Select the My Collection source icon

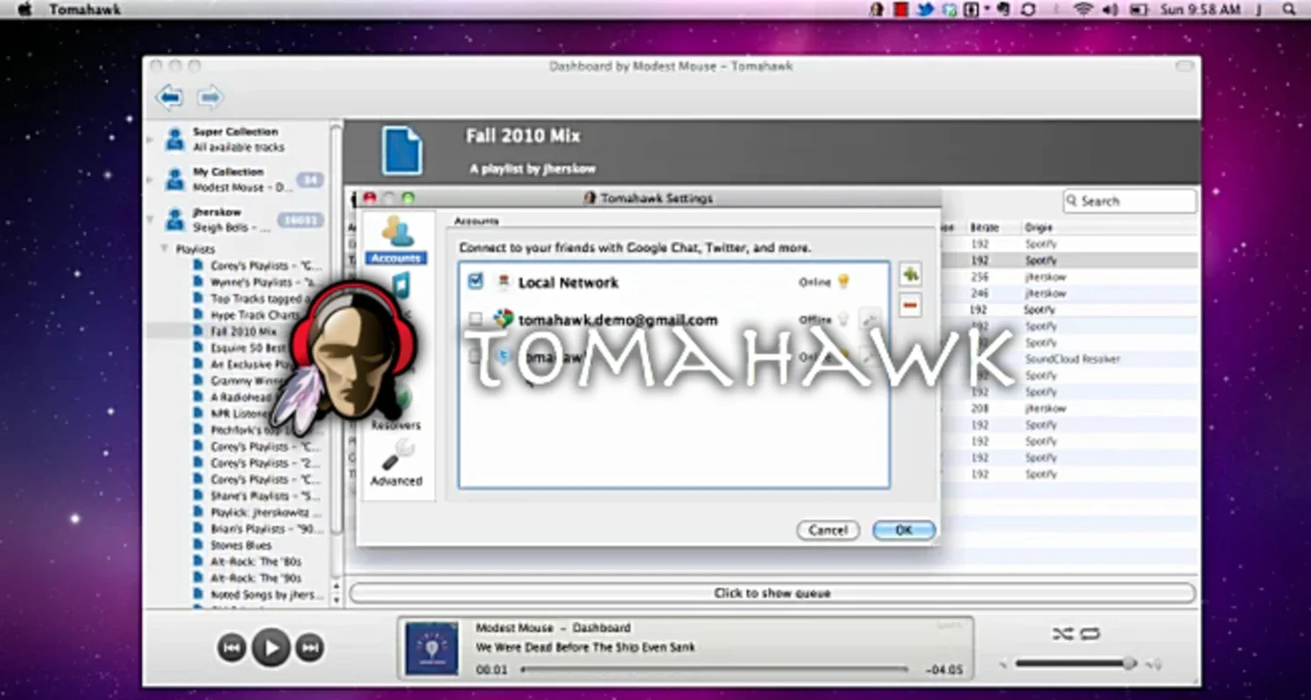click(x=175, y=179)
